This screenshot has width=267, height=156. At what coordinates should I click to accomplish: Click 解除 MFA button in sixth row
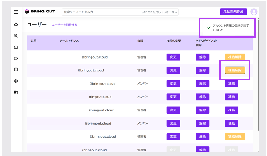(x=202, y=123)
